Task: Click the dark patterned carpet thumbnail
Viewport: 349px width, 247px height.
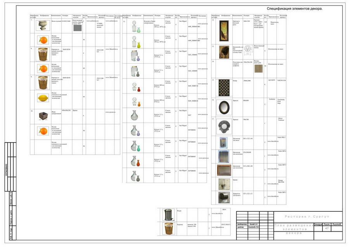Action: [x=224, y=88]
